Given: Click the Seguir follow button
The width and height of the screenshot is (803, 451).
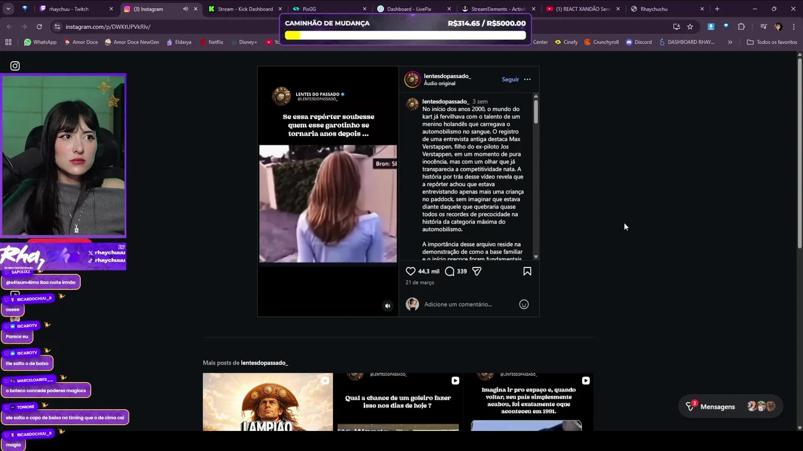Looking at the screenshot, I should 510,80.
